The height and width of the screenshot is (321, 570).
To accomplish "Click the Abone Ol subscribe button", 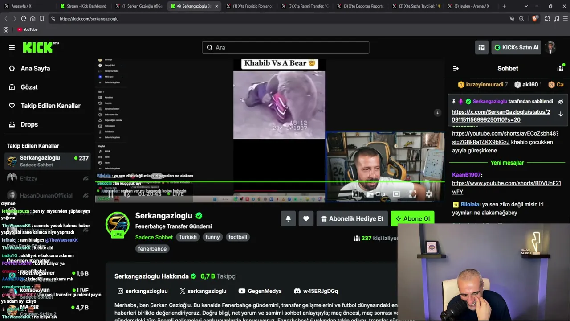I will (x=412, y=219).
